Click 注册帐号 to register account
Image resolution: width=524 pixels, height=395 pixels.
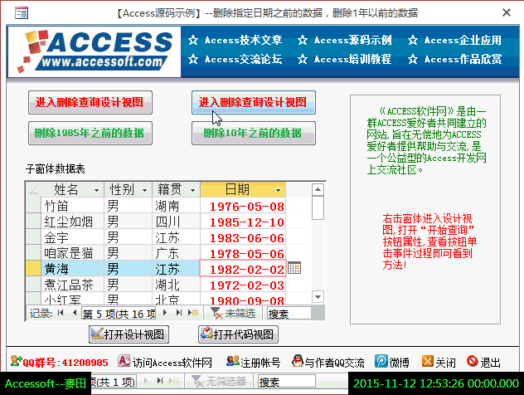pos(254,363)
